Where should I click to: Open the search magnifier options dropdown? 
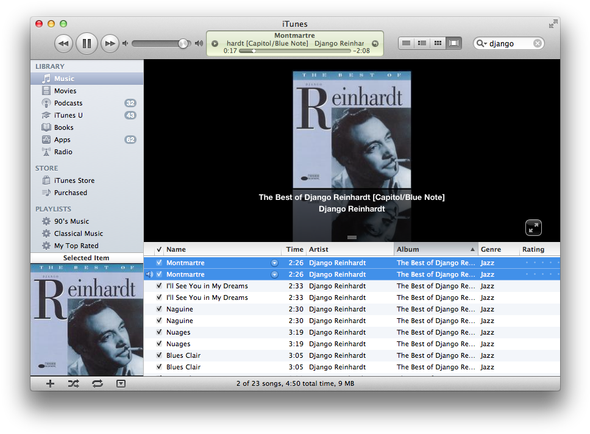pos(482,44)
